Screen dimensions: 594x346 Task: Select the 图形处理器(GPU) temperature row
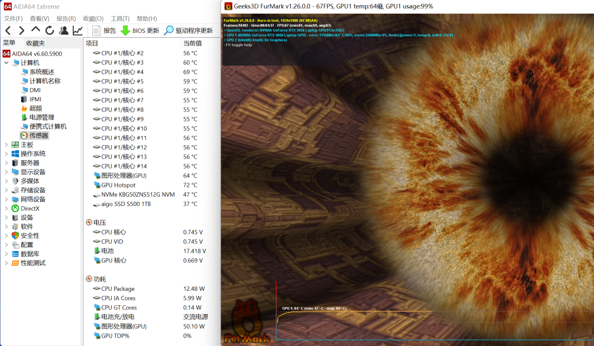click(x=152, y=176)
